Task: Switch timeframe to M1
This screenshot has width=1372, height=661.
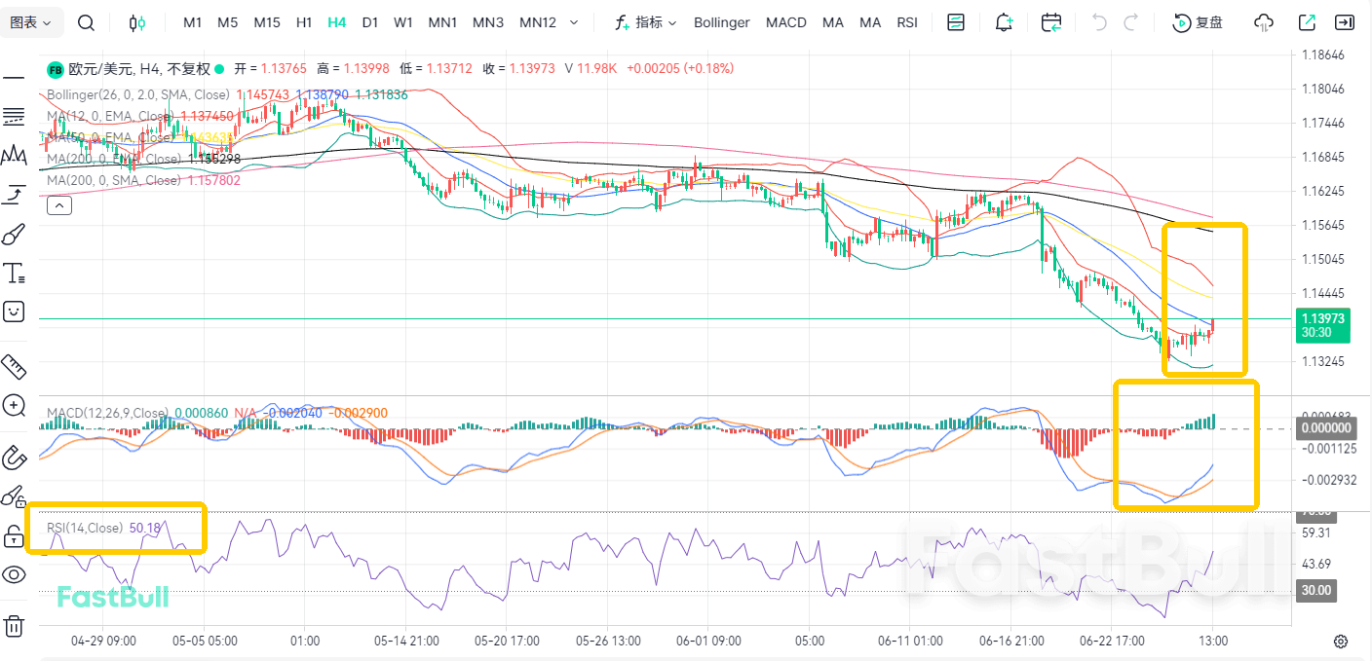Action: tap(193, 22)
